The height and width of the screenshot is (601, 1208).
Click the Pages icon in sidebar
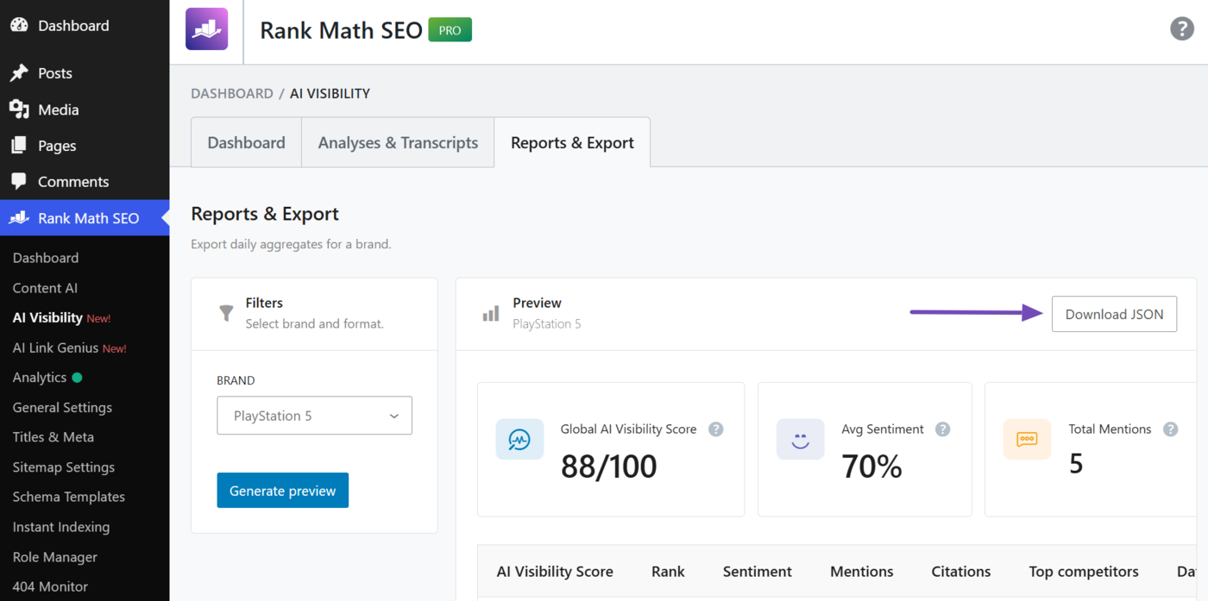tap(19, 146)
